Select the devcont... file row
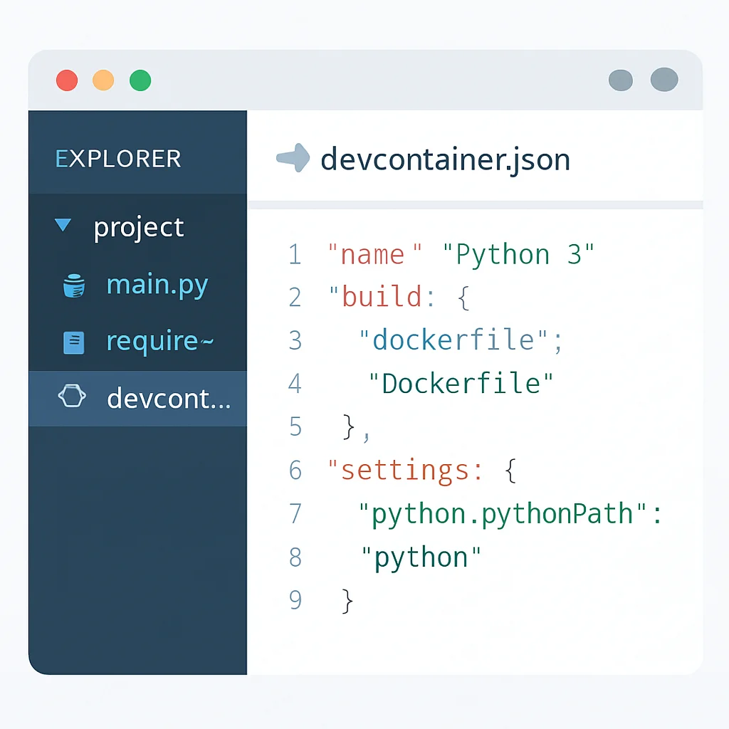Viewport: 729px width, 729px height. (x=137, y=399)
